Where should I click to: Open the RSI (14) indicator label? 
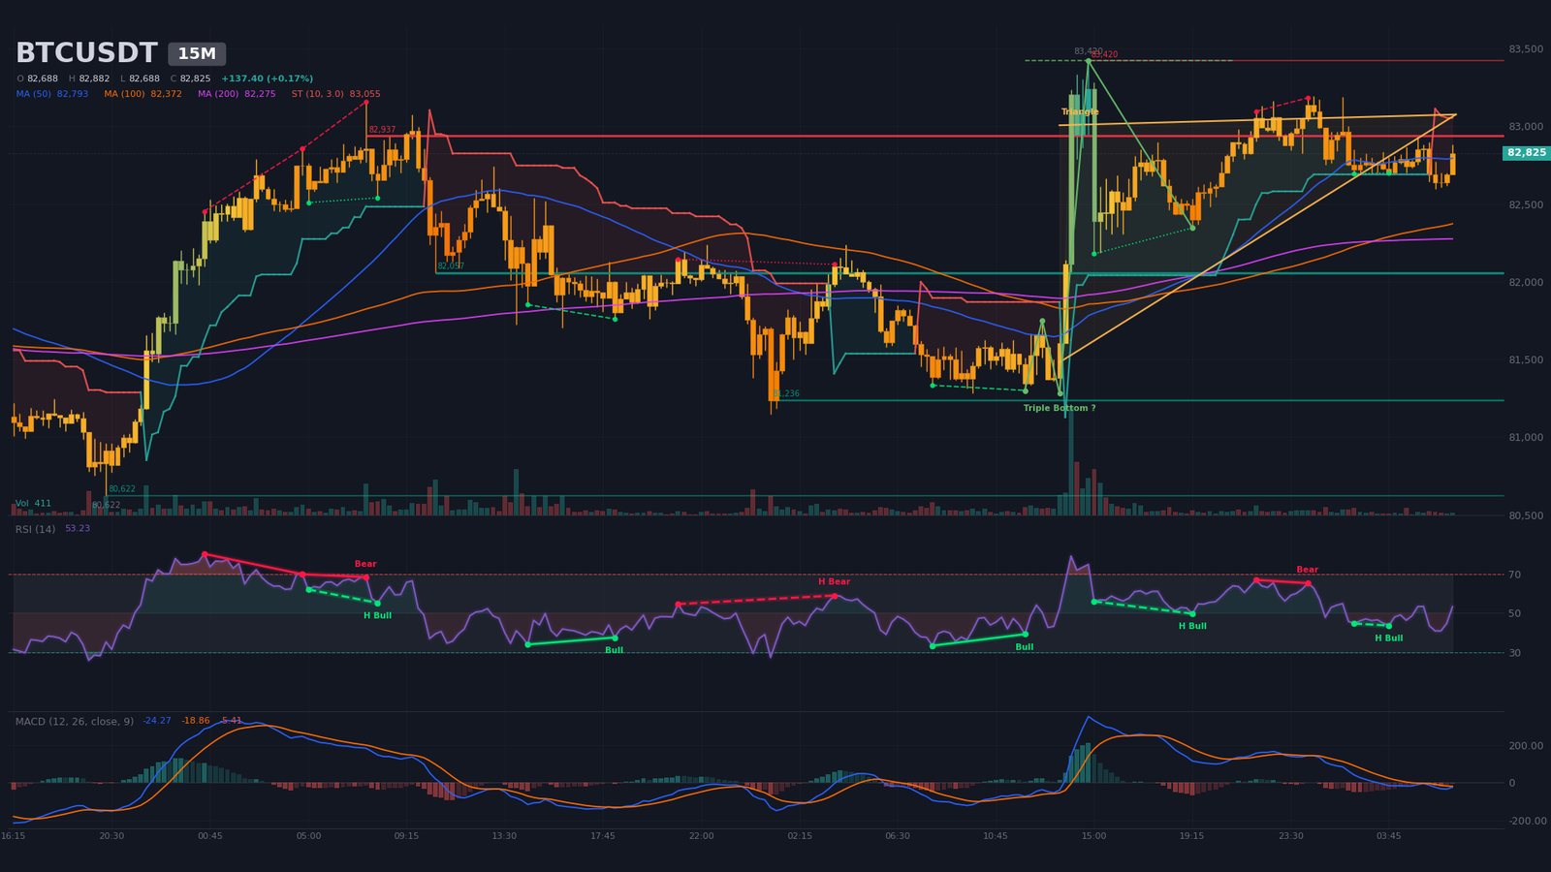click(35, 529)
